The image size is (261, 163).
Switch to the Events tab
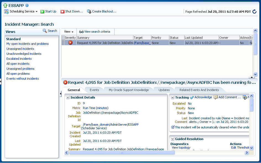(x=94, y=90)
